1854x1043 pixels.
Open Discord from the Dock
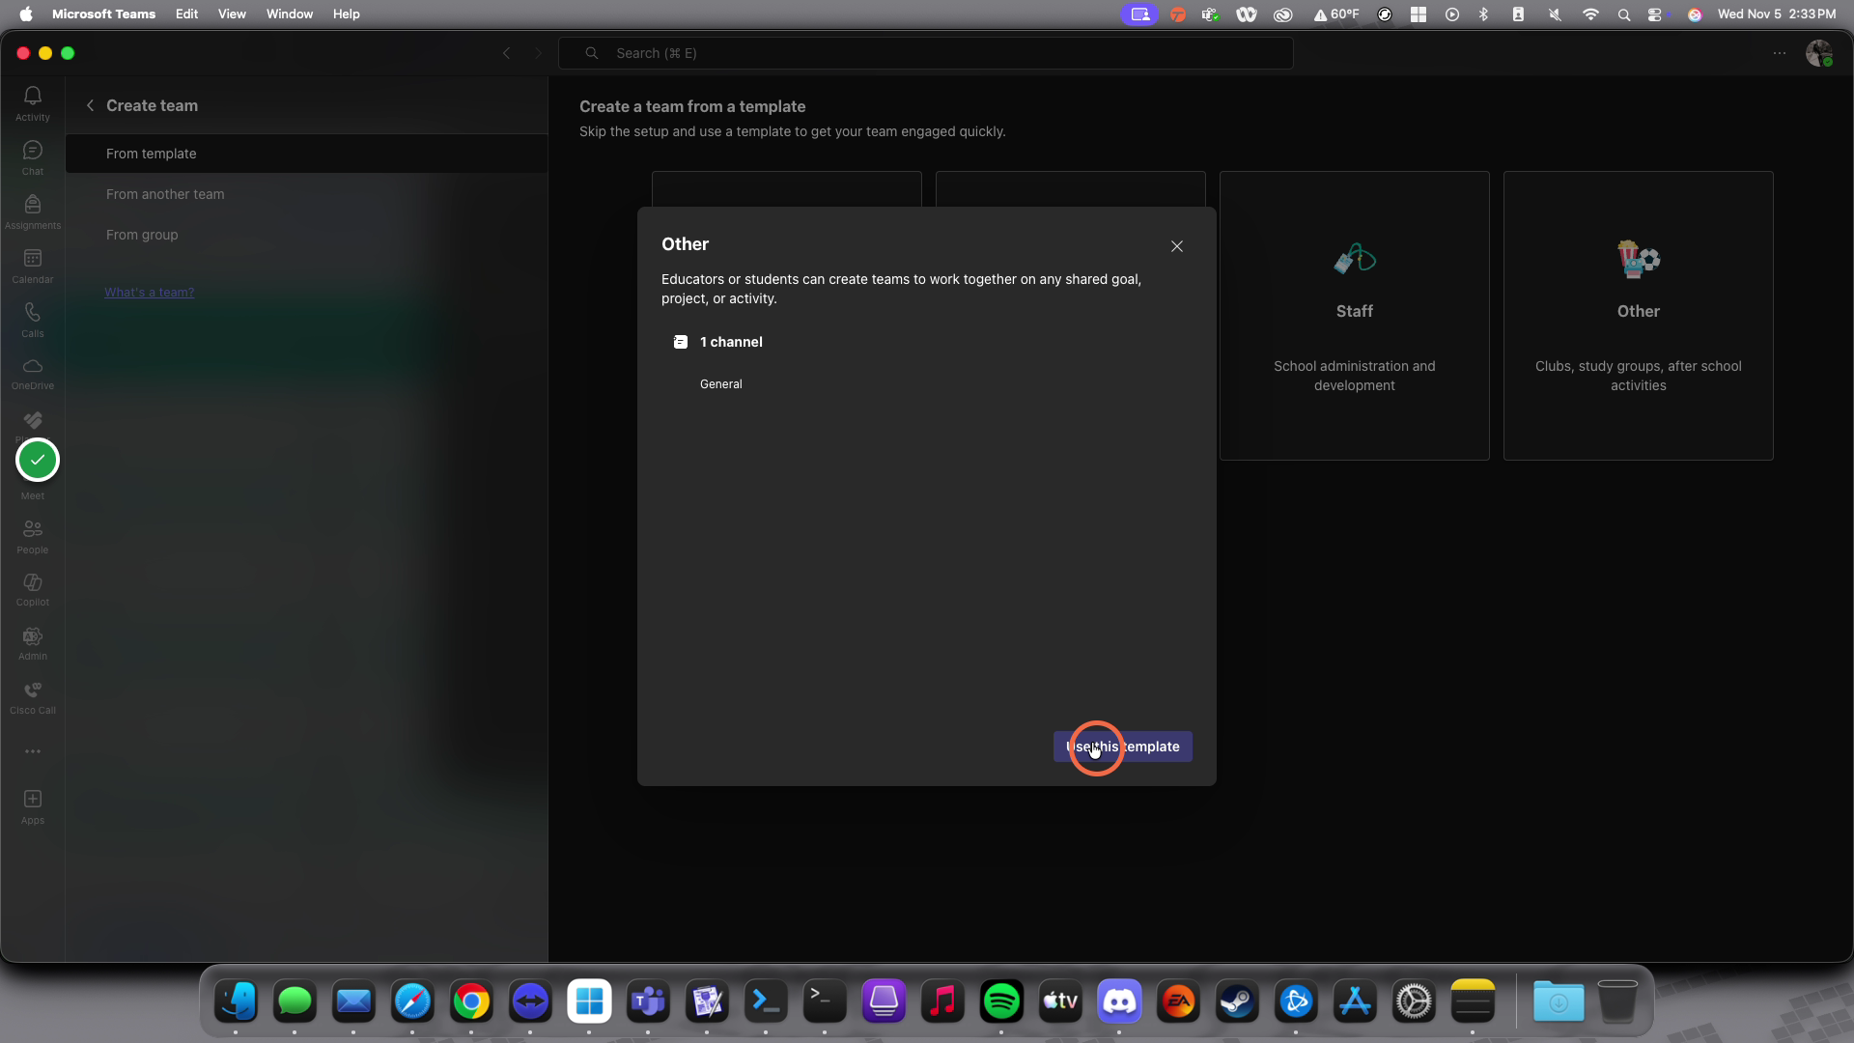click(x=1119, y=1001)
